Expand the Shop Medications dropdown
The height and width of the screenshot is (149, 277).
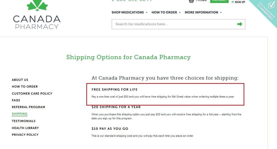point(129,12)
